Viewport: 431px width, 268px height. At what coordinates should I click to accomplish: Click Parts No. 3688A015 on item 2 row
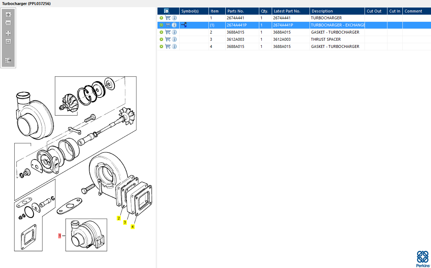(x=236, y=32)
